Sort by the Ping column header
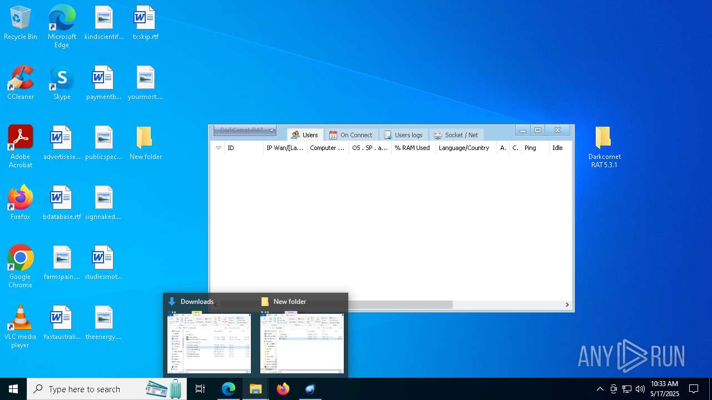The image size is (712, 400). 535,148
